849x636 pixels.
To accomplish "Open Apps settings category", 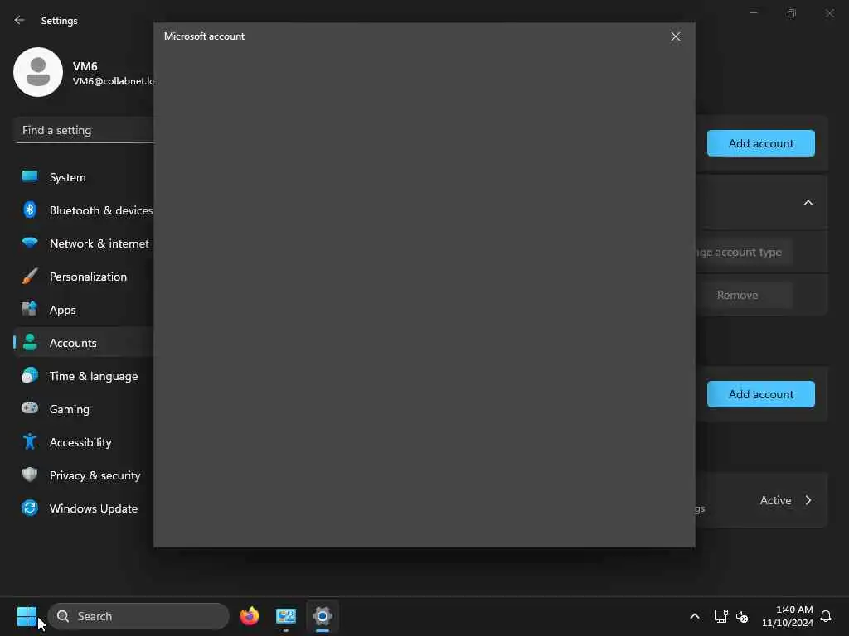I will click(x=84, y=310).
